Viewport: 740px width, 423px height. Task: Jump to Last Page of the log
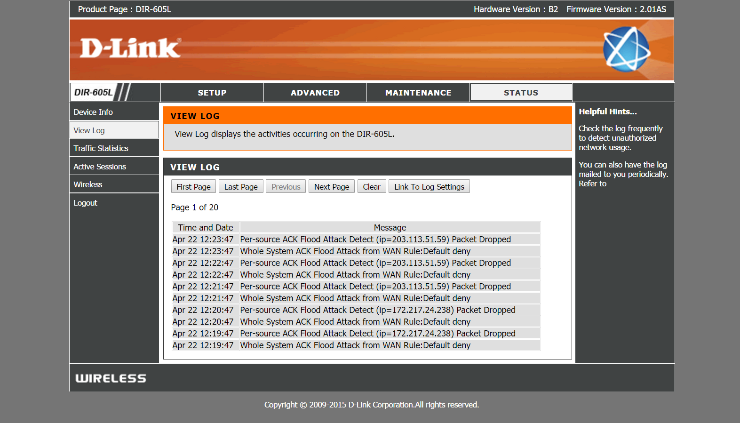[241, 187]
